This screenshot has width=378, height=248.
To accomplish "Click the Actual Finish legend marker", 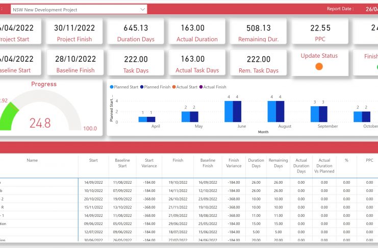I will 201,87.
